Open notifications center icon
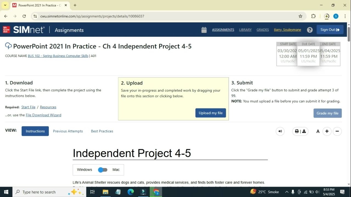Viewport: 351px width, 197px height. coord(342,192)
